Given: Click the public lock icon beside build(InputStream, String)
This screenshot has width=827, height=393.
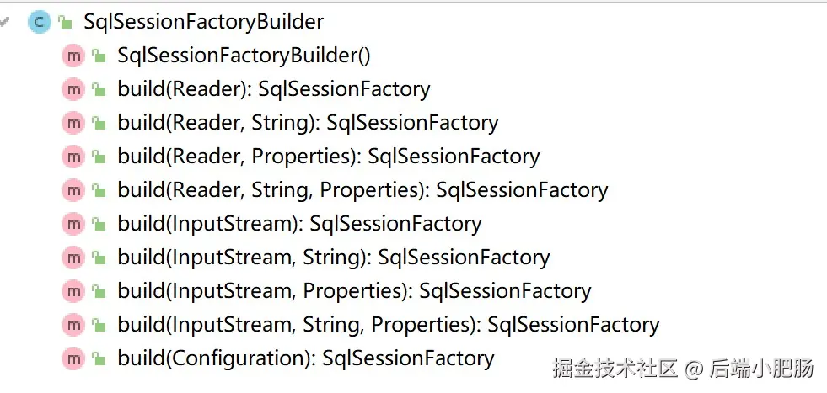Looking at the screenshot, I should tap(99, 258).
